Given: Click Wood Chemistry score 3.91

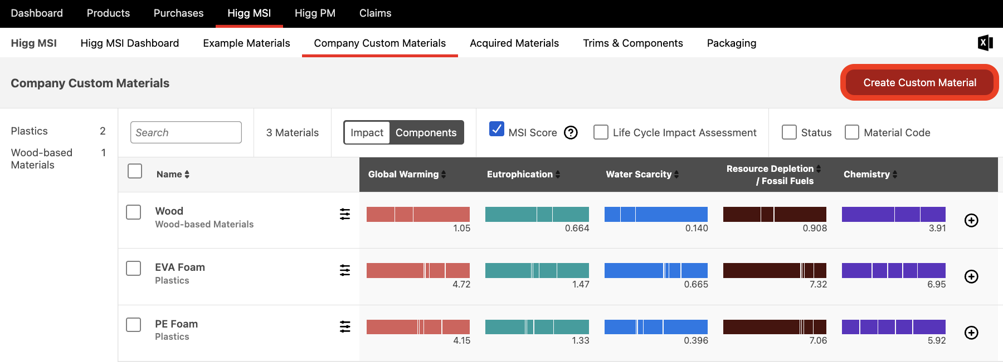Looking at the screenshot, I should point(937,228).
